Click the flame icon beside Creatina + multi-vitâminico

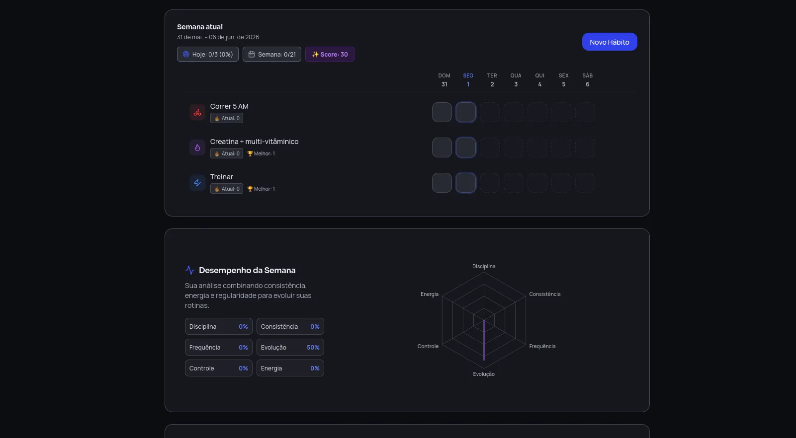(197, 147)
